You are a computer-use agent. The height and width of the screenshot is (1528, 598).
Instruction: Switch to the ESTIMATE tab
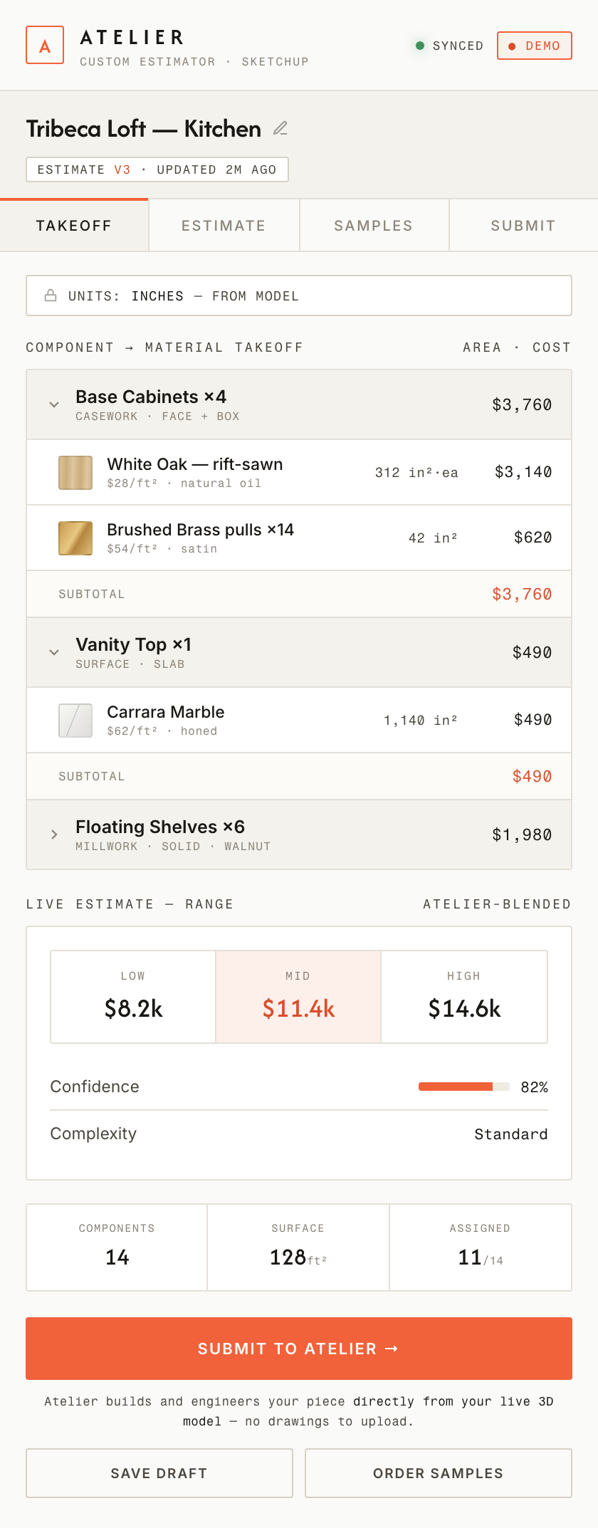[x=224, y=226]
